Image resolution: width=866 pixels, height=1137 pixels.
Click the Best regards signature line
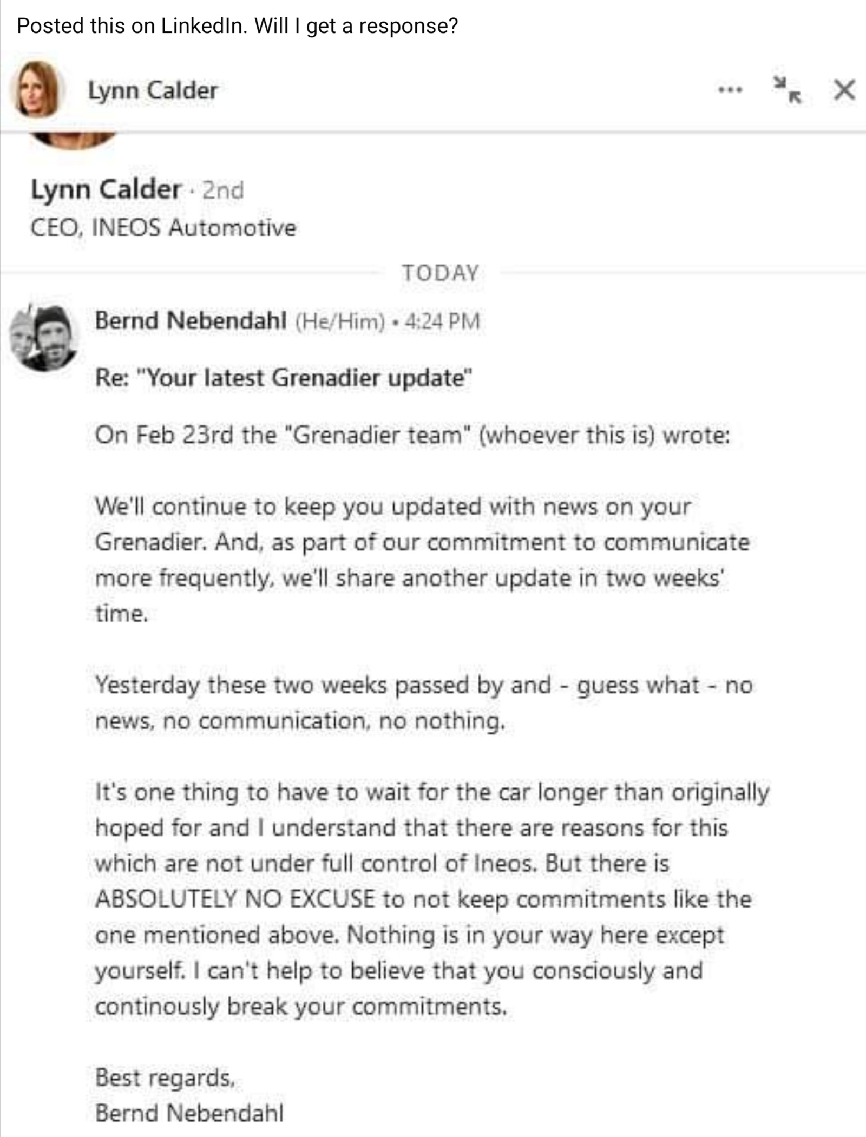pos(165,1077)
